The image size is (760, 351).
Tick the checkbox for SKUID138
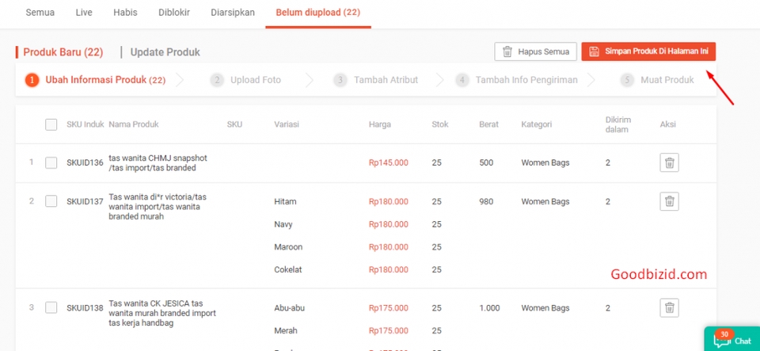[x=51, y=308]
